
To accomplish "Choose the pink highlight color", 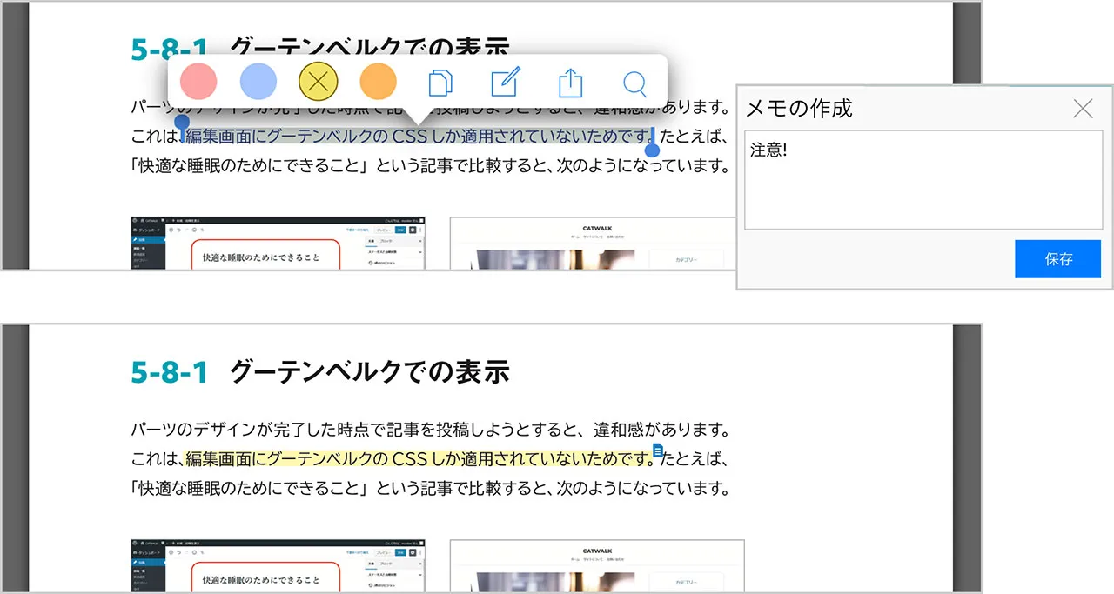I will point(198,83).
